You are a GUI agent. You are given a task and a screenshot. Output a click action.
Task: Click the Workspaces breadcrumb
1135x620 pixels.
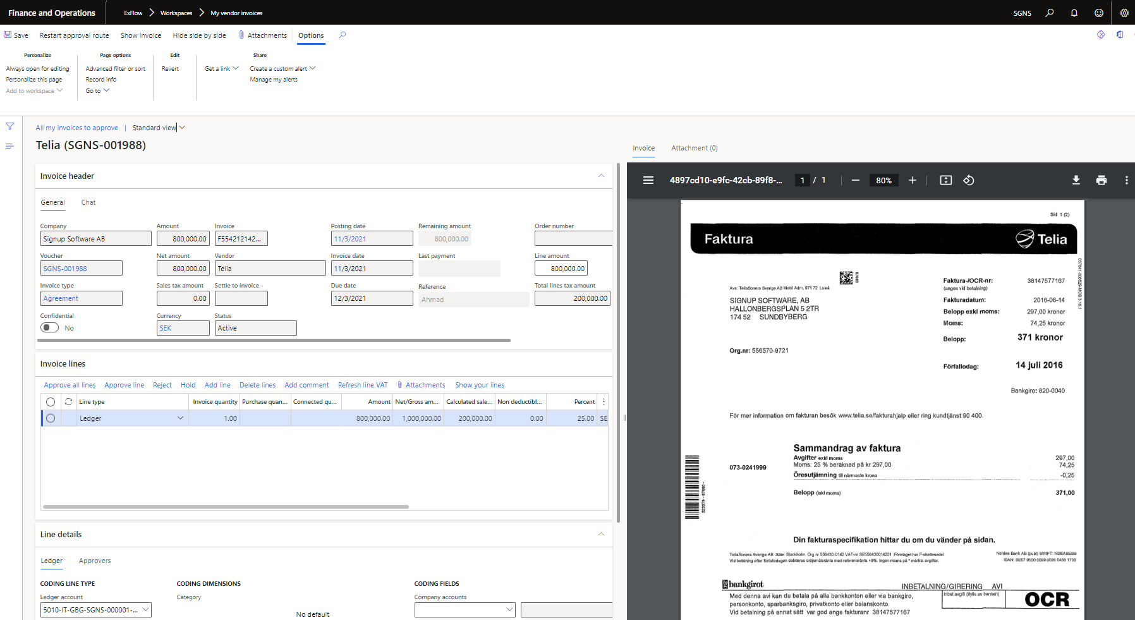pos(176,13)
